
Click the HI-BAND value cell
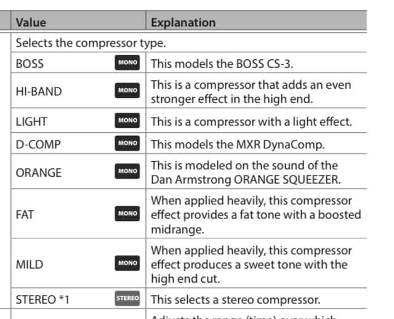pyautogui.click(x=78, y=91)
